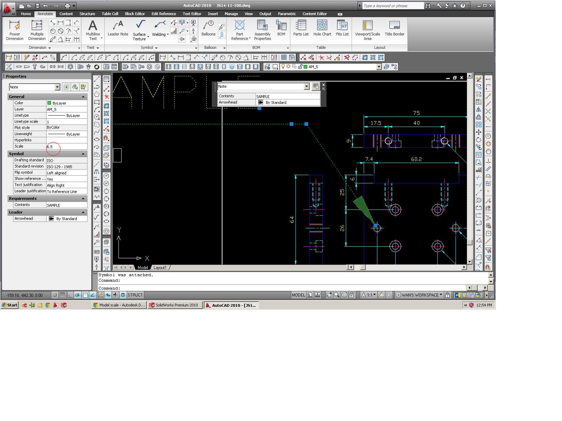
Task: Switch to the Parametric ribbon tab
Action: [x=287, y=14]
